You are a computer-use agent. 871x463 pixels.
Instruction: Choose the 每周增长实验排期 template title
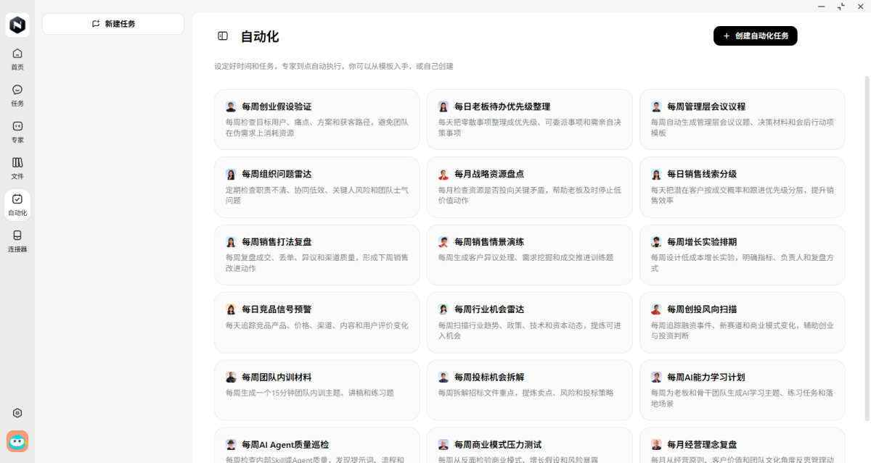(x=702, y=242)
